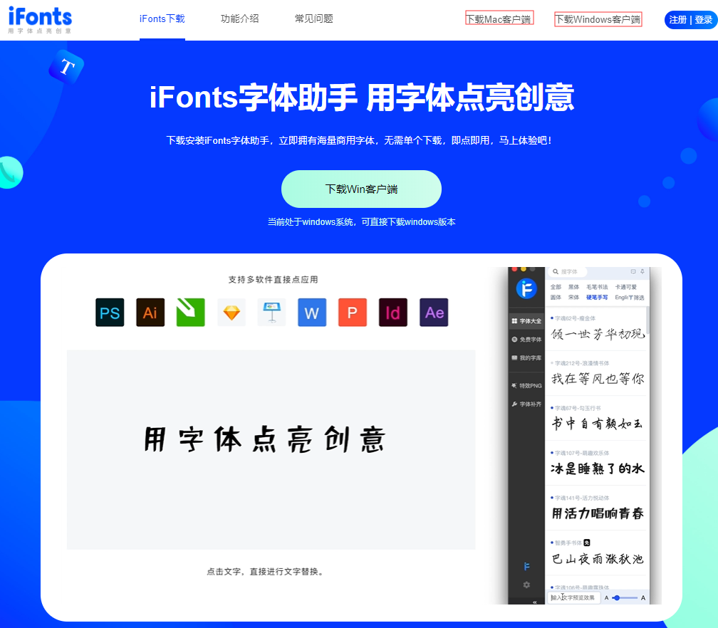Image resolution: width=718 pixels, height=628 pixels.
Task: Click the 下载Win客户端 button
Action: [x=361, y=189]
